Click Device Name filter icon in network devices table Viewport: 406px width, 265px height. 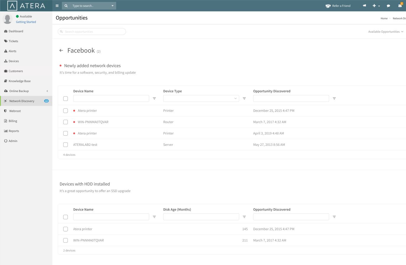point(154,99)
